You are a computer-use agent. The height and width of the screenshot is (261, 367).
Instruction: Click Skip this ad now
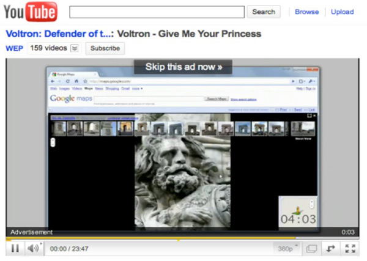click(183, 67)
